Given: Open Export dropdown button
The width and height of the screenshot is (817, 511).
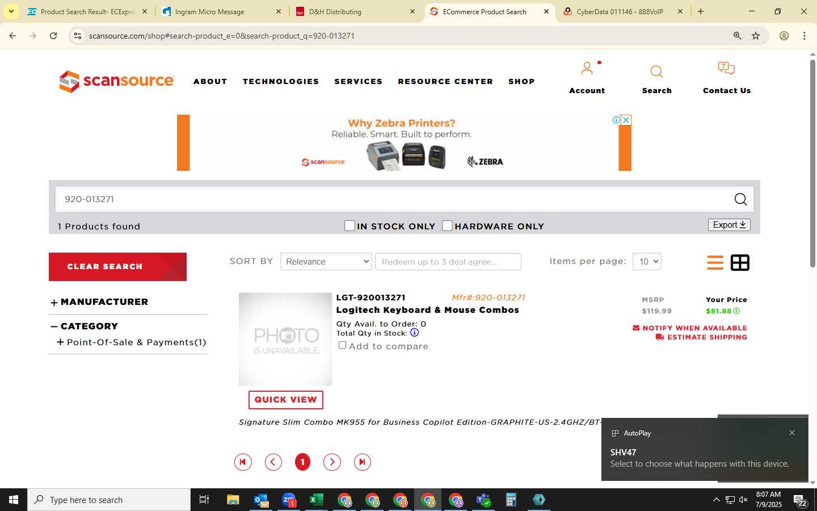Looking at the screenshot, I should coord(729,225).
